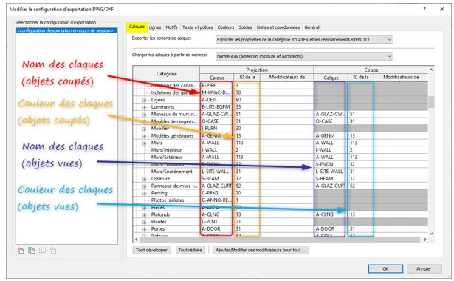Click the table's vertical scrollbar thumb
The height and width of the screenshot is (281, 454).
[431, 102]
